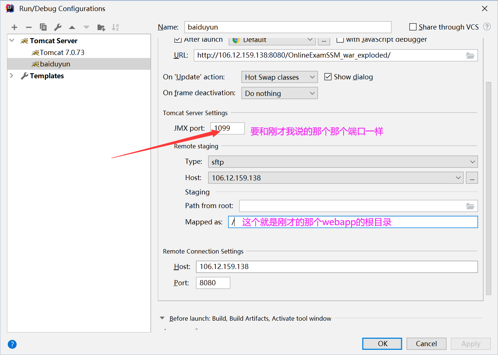498x355 pixels.
Task: Toggle the Show dialog checkbox
Action: [328, 77]
